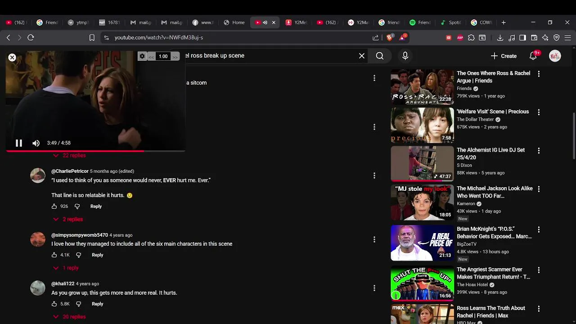Open the @khali122 channel link

tap(63, 284)
